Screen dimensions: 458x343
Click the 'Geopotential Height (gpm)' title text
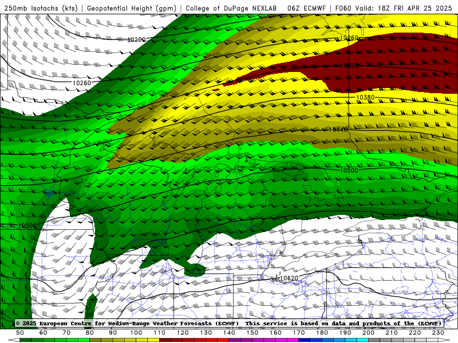(132, 8)
